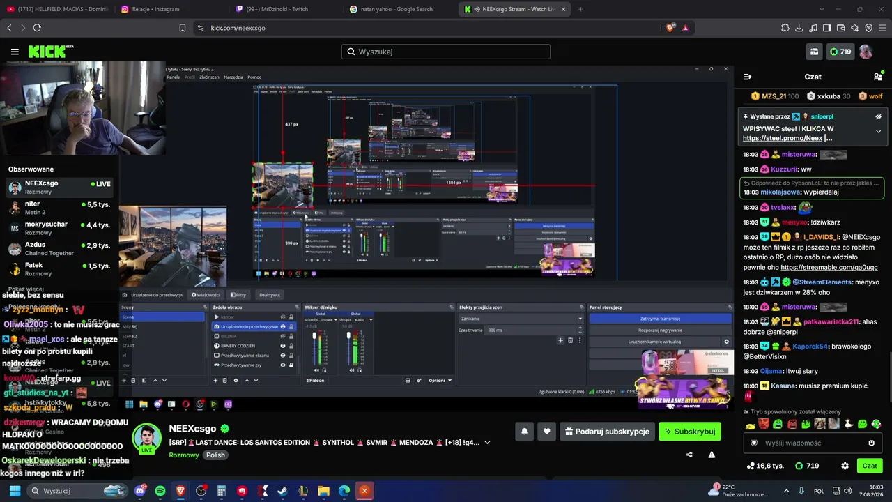Open virtual camera settings gear in OBS
Screen dimensions: 892x502
coord(726,342)
